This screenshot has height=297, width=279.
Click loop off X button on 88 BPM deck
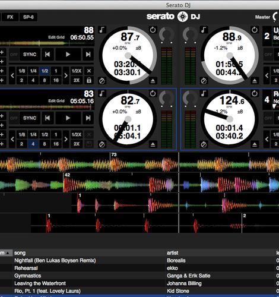tap(89, 71)
